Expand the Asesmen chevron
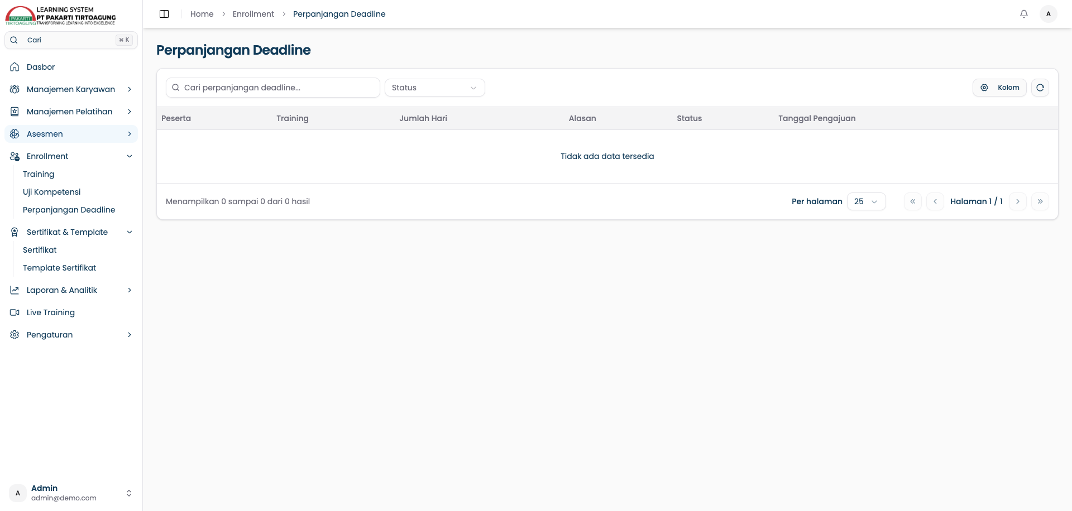 tap(130, 134)
